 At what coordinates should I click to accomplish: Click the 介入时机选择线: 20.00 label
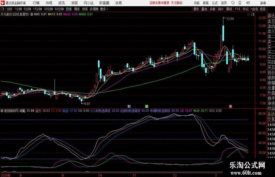[x=104, y=111]
